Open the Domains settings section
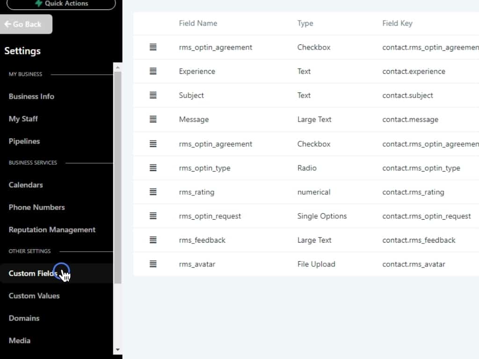 (x=24, y=318)
